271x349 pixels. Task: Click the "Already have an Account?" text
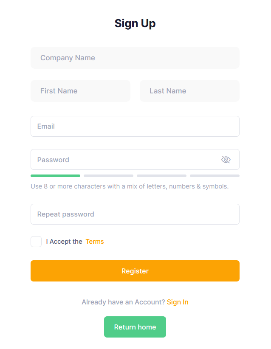123,302
